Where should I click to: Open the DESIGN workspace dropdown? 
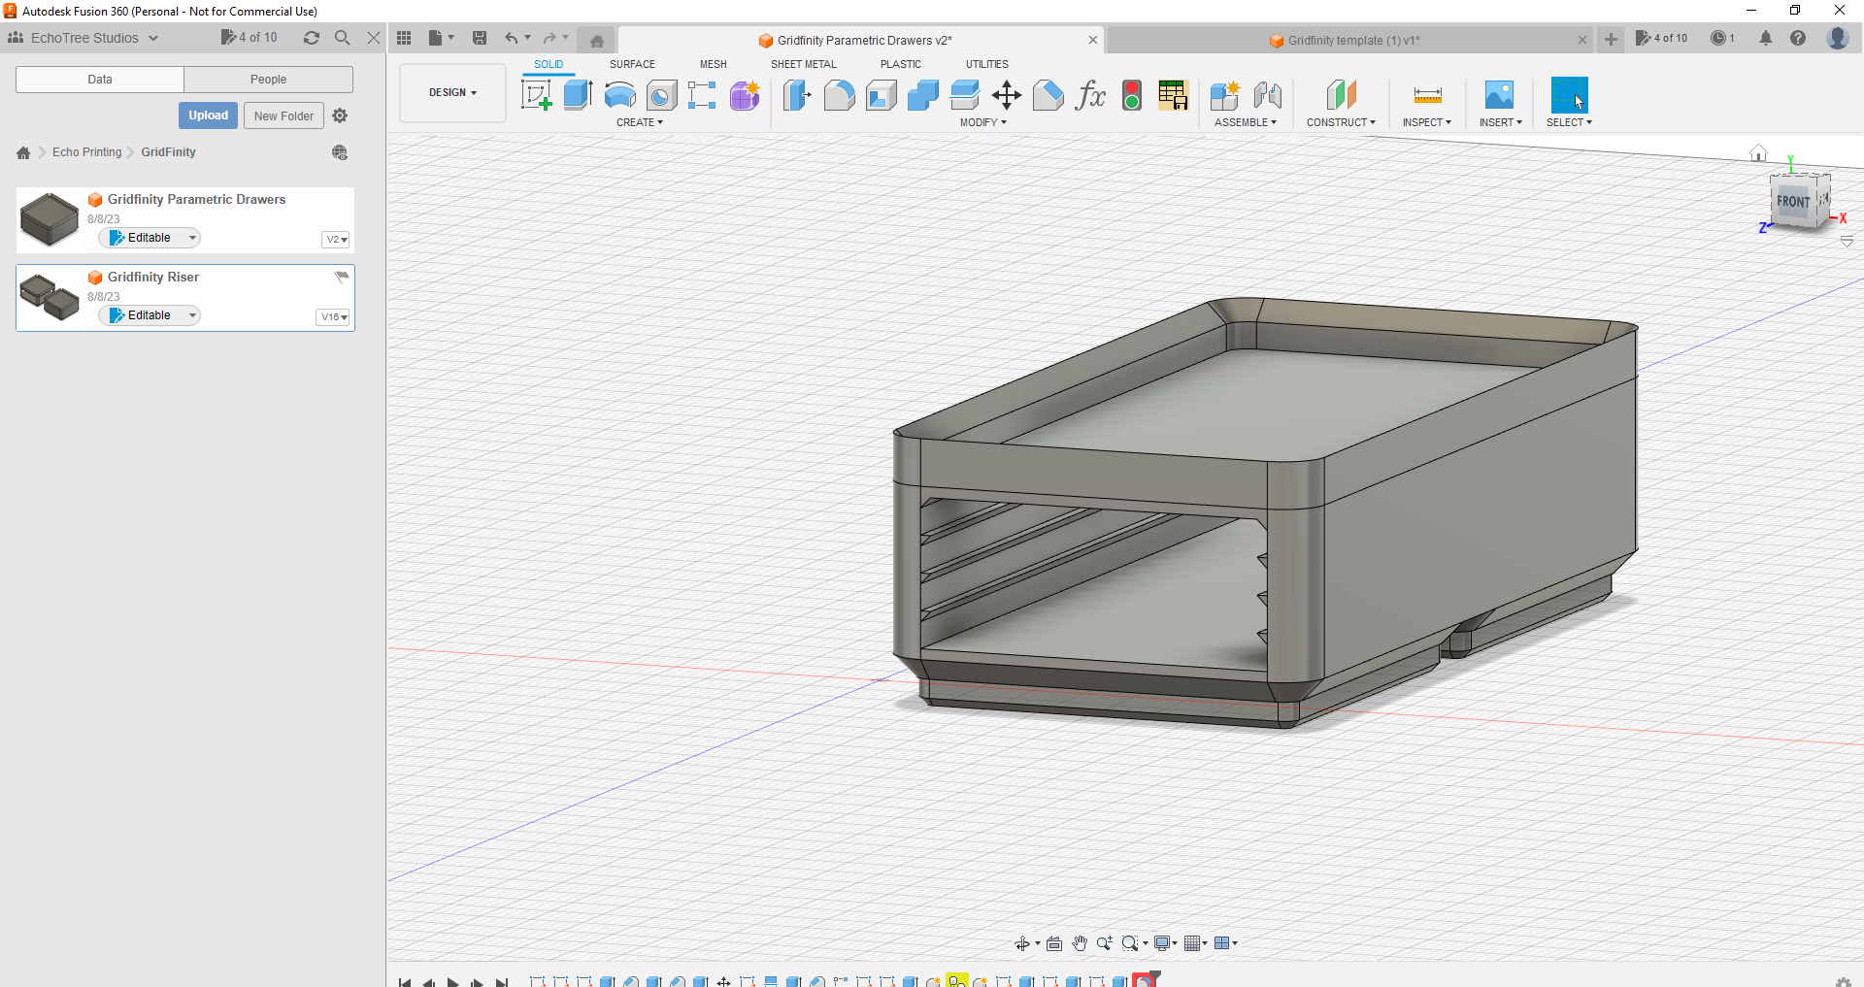450,92
